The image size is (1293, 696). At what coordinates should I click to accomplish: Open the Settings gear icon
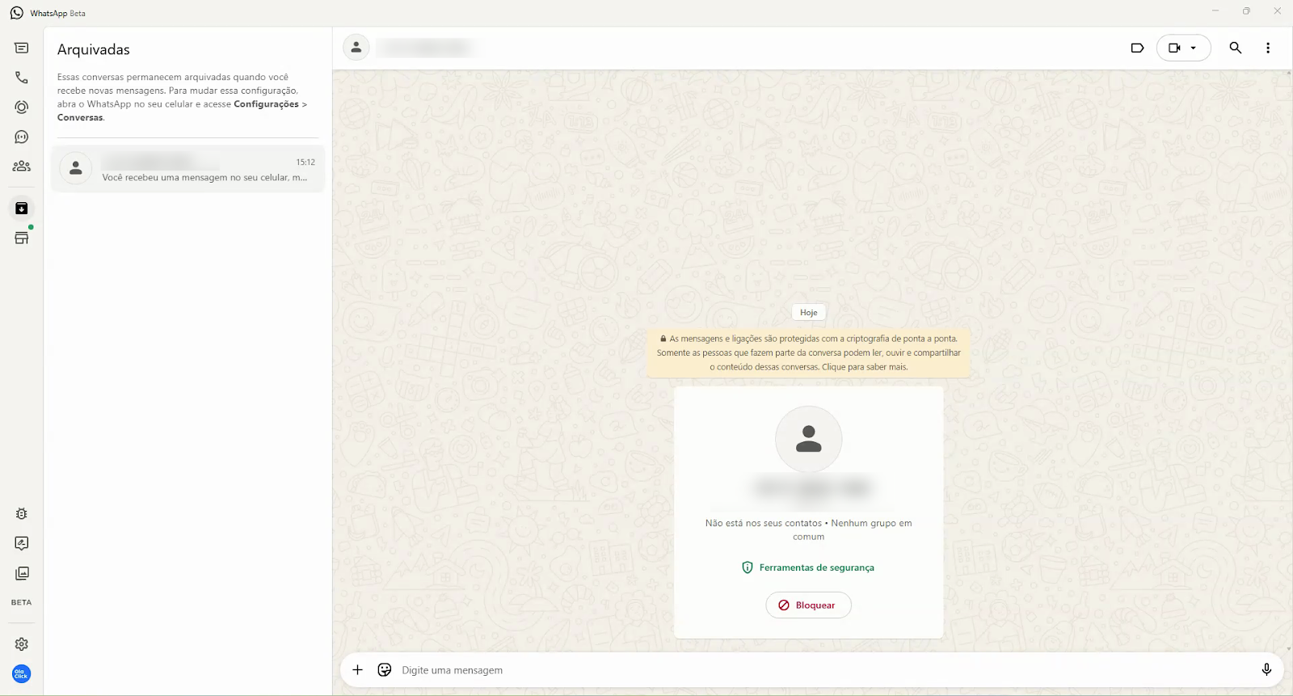pos(22,644)
